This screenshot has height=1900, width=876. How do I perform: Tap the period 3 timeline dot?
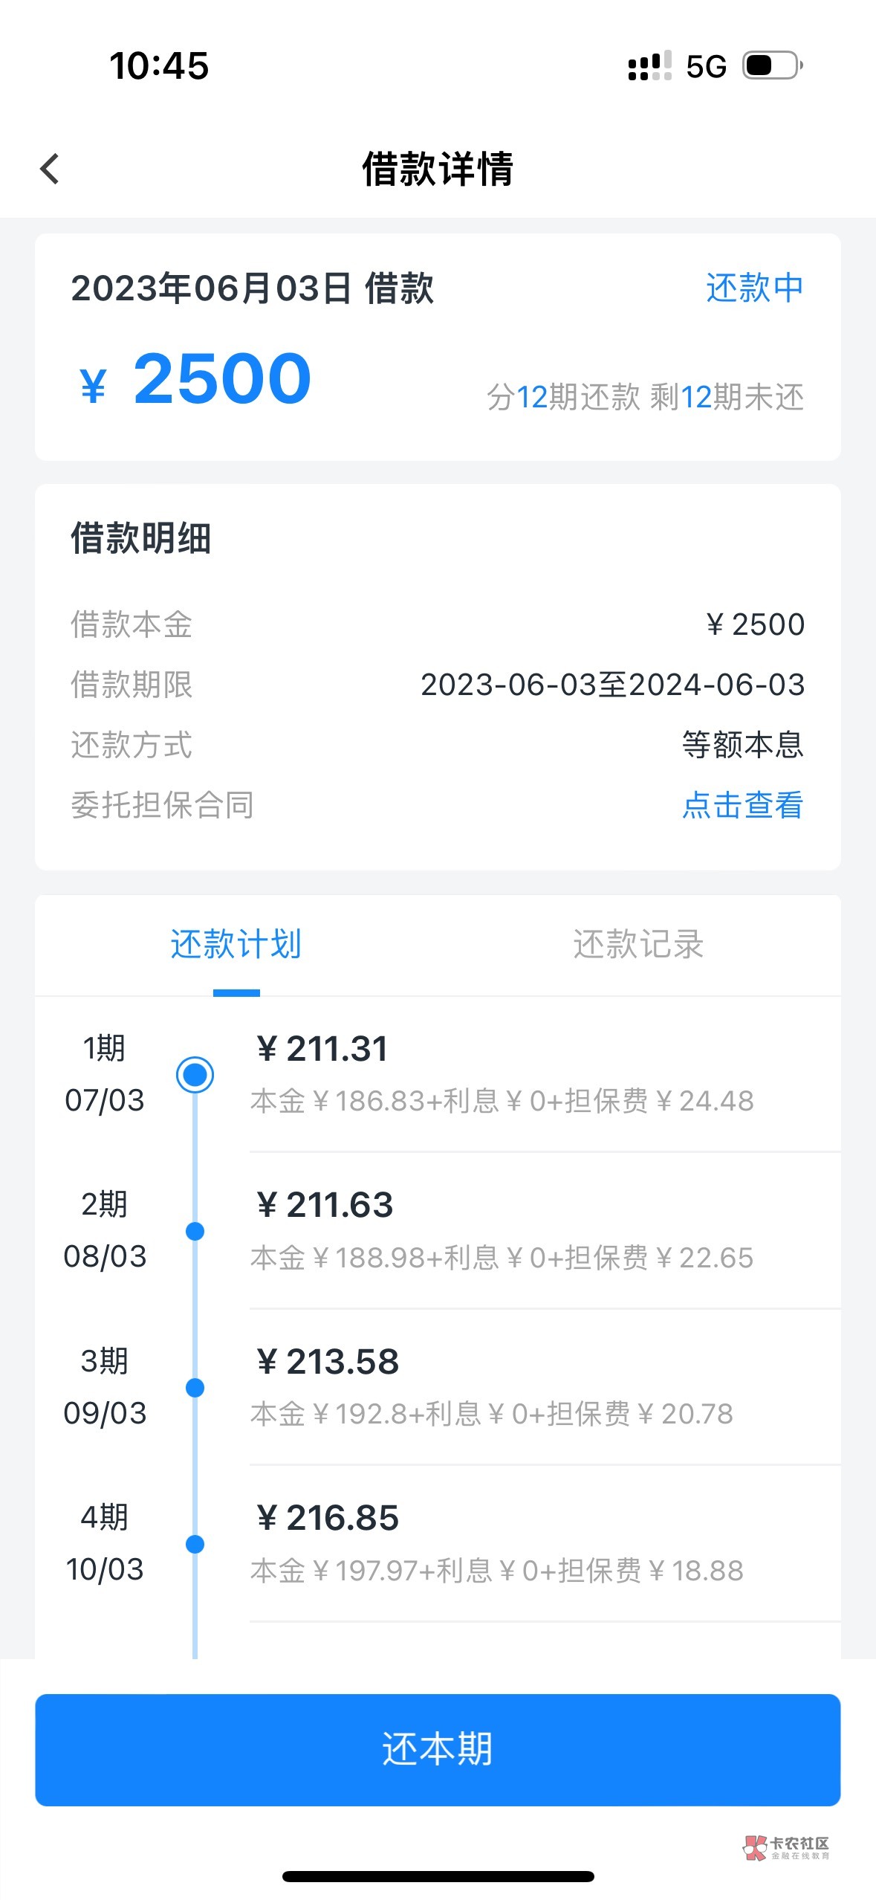pyautogui.click(x=195, y=1388)
